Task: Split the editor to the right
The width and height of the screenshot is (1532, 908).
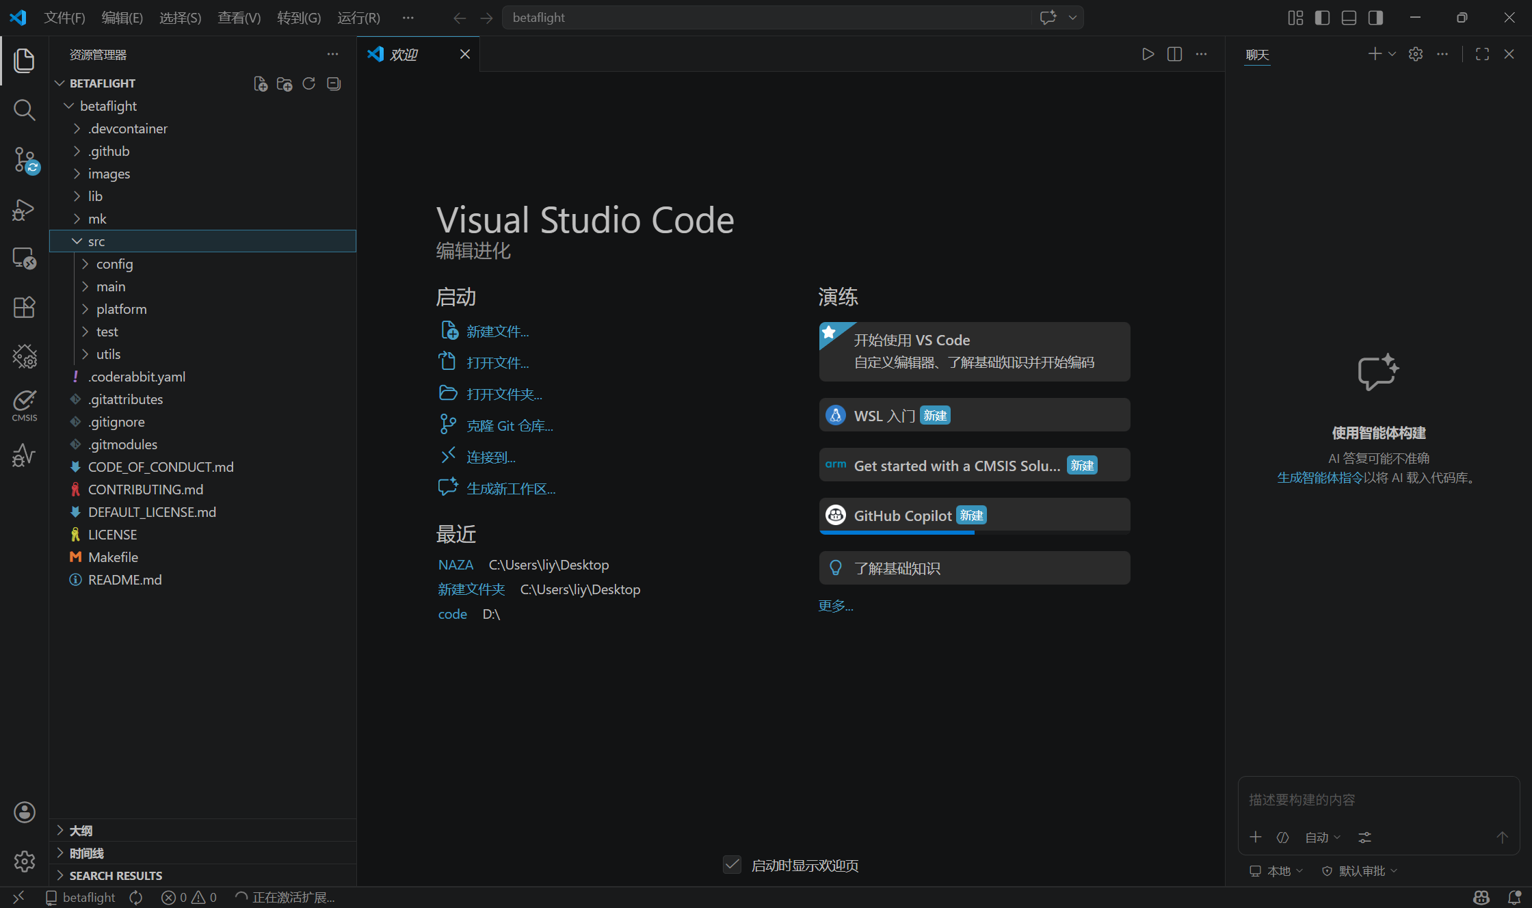Action: click(x=1174, y=54)
